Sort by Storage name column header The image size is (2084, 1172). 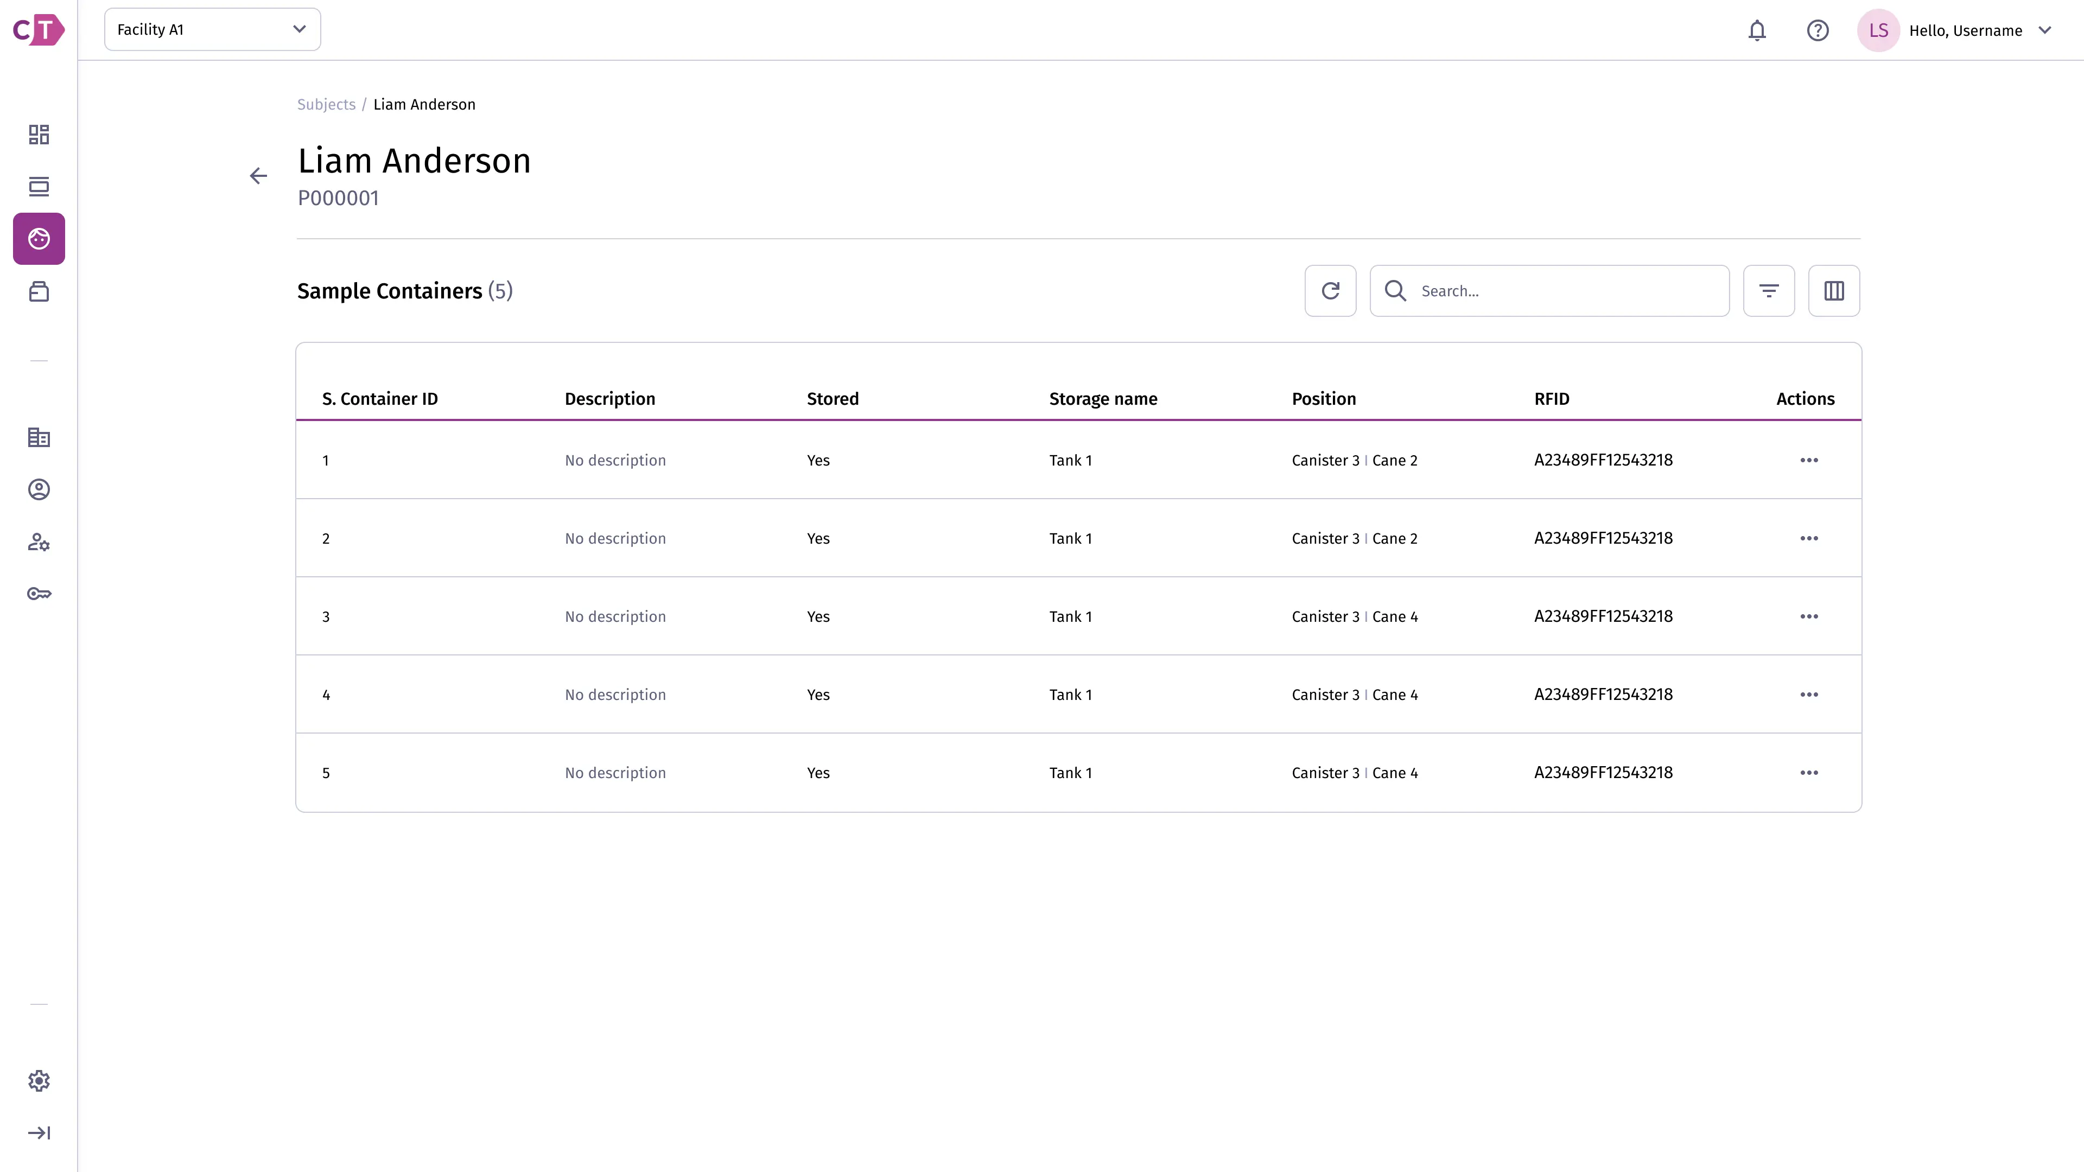tap(1103, 399)
